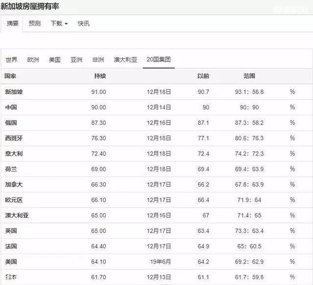Viewport: 313px width, 285px height.
Task: Open the 中国 country link
Action: (x=11, y=107)
